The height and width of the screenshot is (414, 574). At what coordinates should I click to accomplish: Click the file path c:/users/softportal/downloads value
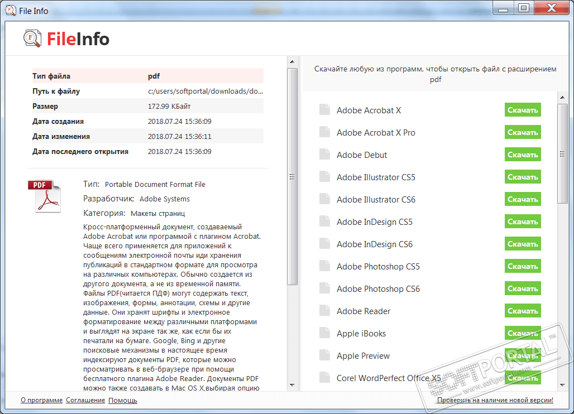[205, 91]
